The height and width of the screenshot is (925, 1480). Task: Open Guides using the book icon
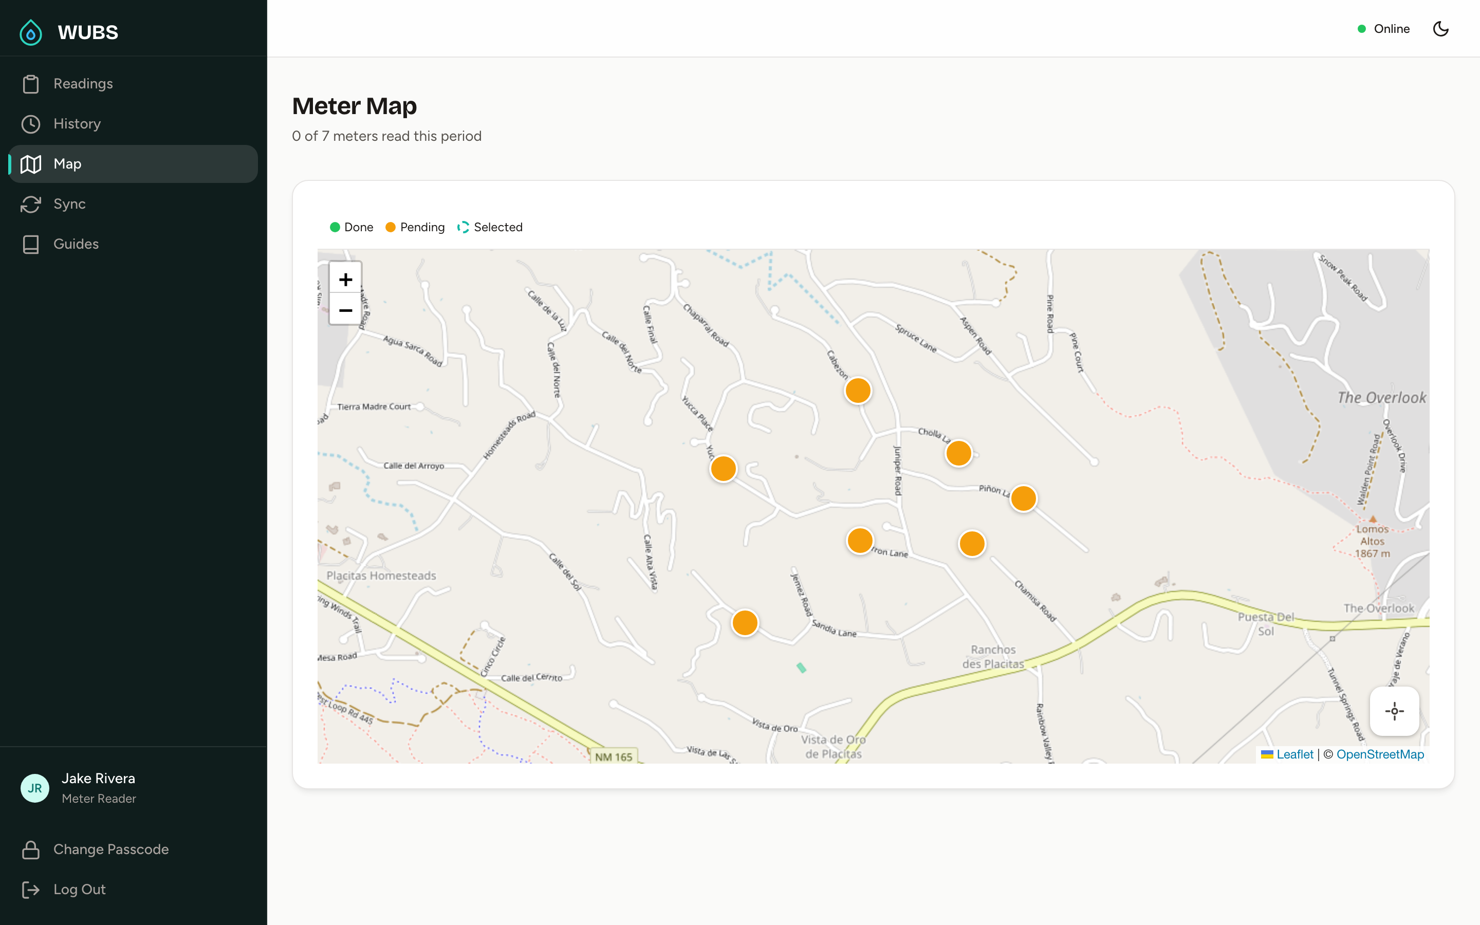pyautogui.click(x=31, y=244)
